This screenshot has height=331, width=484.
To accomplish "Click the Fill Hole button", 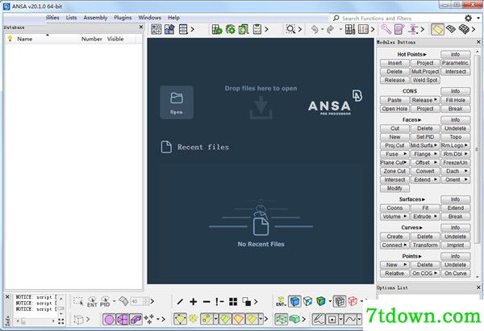I will (455, 100).
